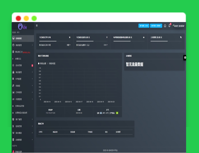Click the settings gear on right edge
The width and height of the screenshot is (199, 153).
pyautogui.click(x=185, y=58)
